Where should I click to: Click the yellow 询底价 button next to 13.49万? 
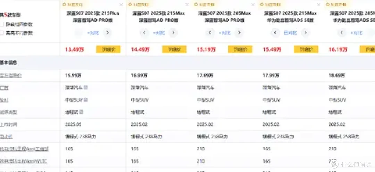tap(108, 49)
